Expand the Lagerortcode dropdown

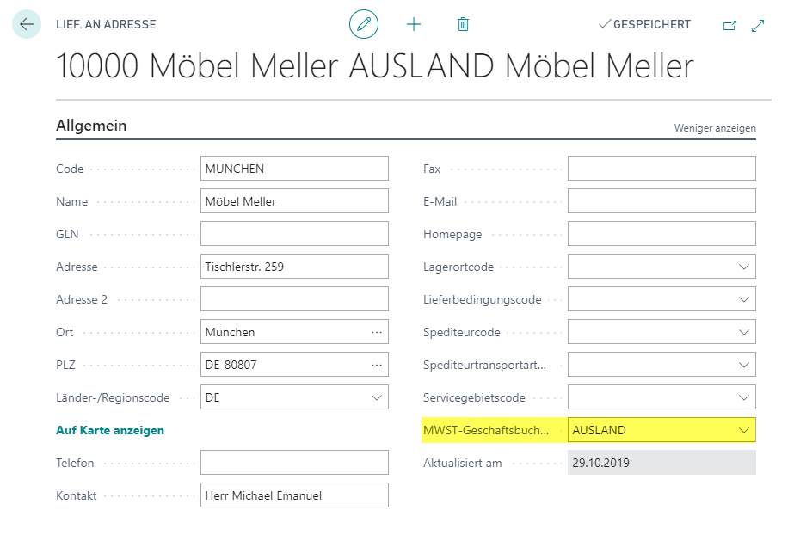[744, 267]
